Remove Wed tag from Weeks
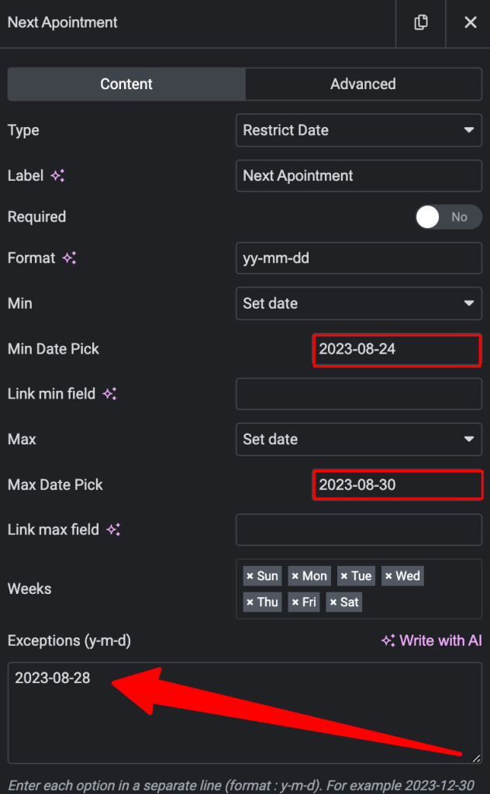Viewport: 490px width, 794px height. [388, 576]
